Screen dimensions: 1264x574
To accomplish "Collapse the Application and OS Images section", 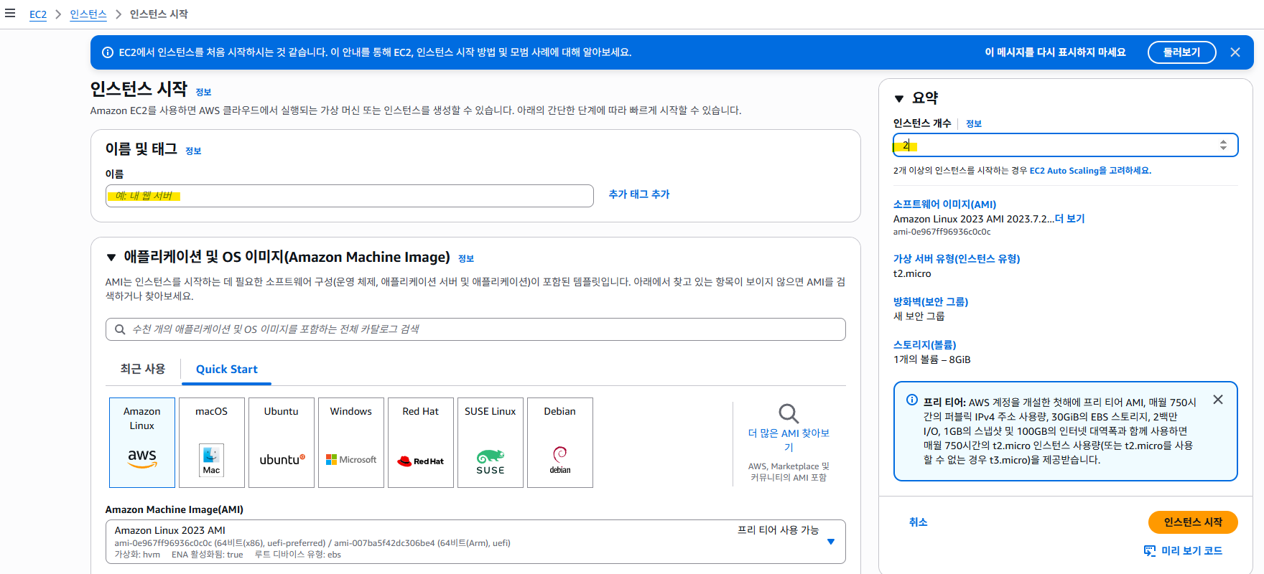I will pyautogui.click(x=111, y=258).
